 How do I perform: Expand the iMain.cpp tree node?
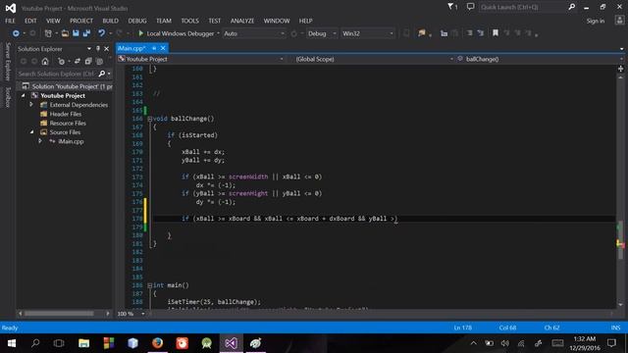[x=40, y=141]
